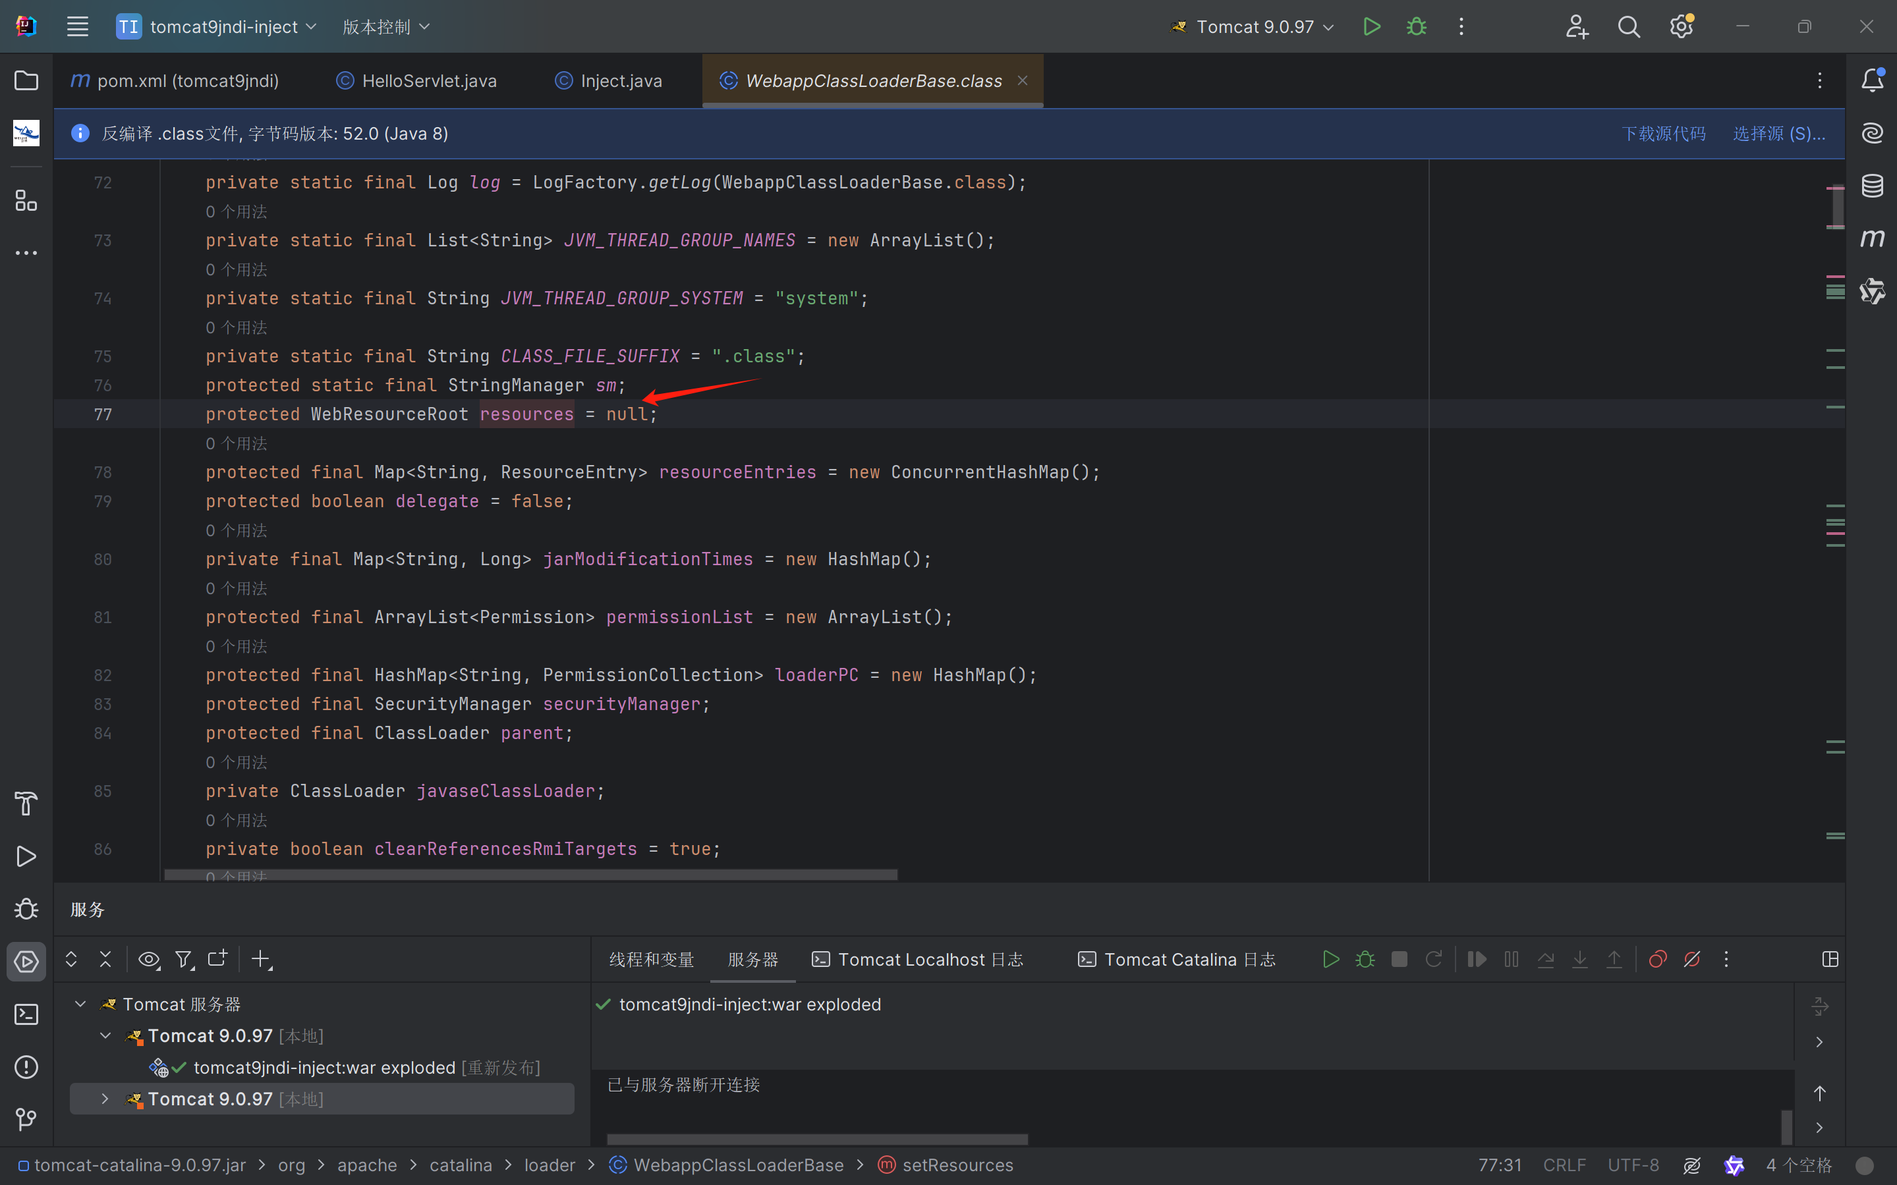Screen dimensions: 1897x1185
Task: Open the Git version control icon
Action: (26, 1119)
